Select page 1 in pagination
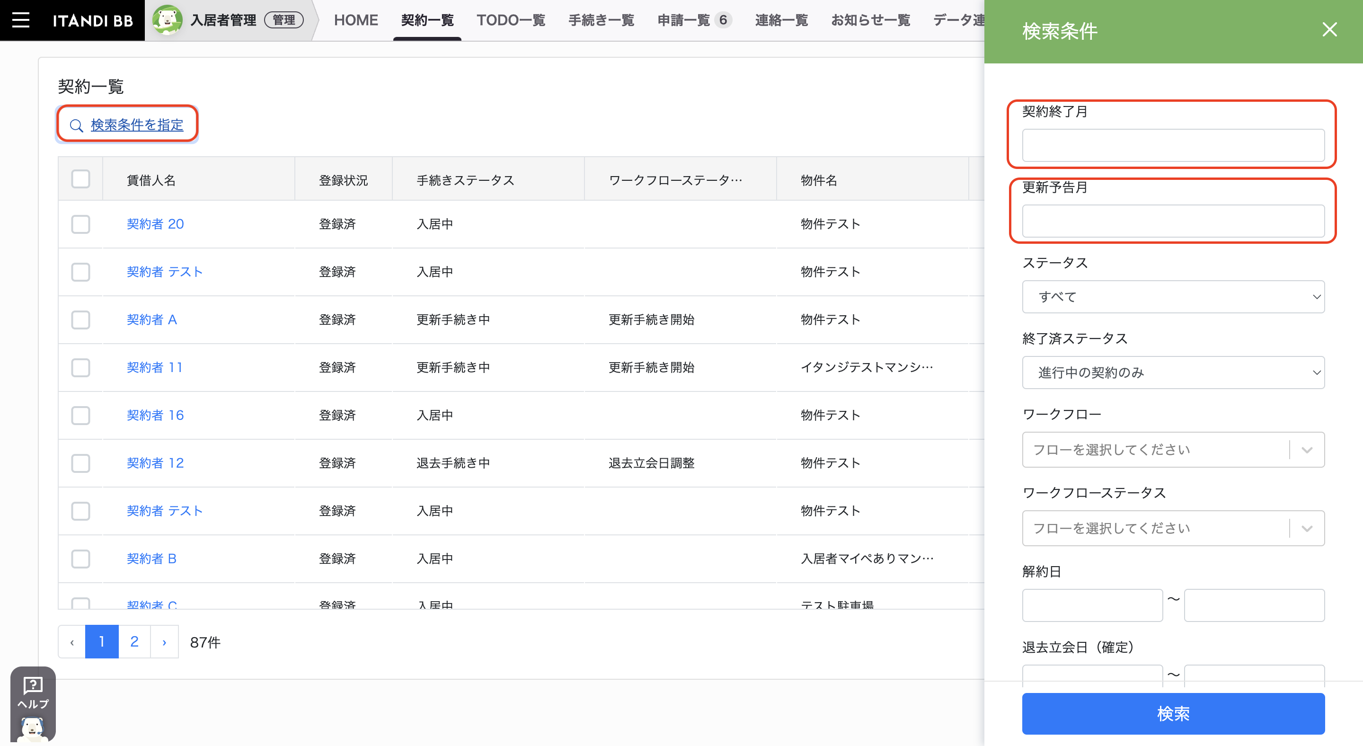The image size is (1363, 746). pyautogui.click(x=102, y=642)
